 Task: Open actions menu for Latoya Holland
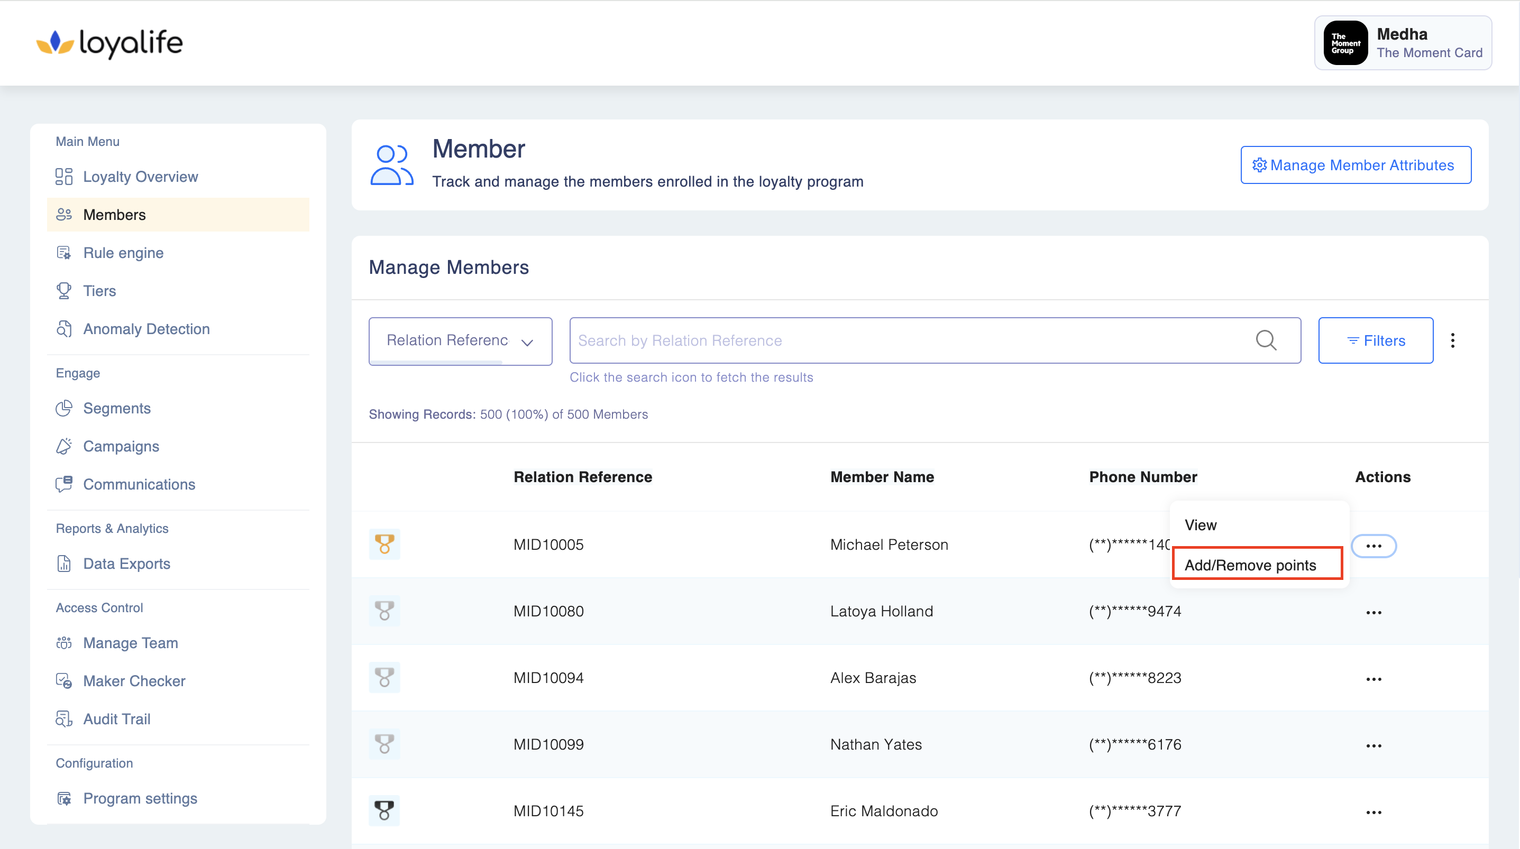coord(1373,612)
